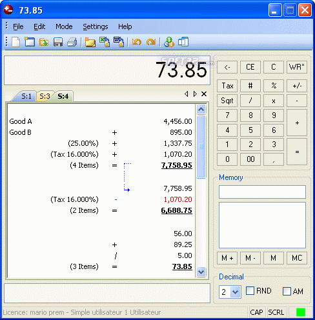The height and width of the screenshot is (320, 315).
Task: Click the Tax button
Action: [227, 86]
